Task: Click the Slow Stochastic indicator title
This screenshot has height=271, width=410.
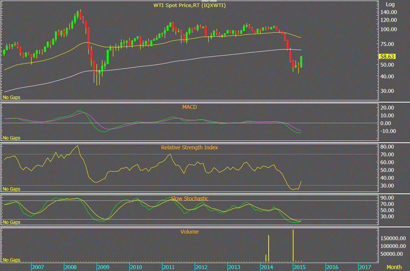Action: click(x=190, y=198)
